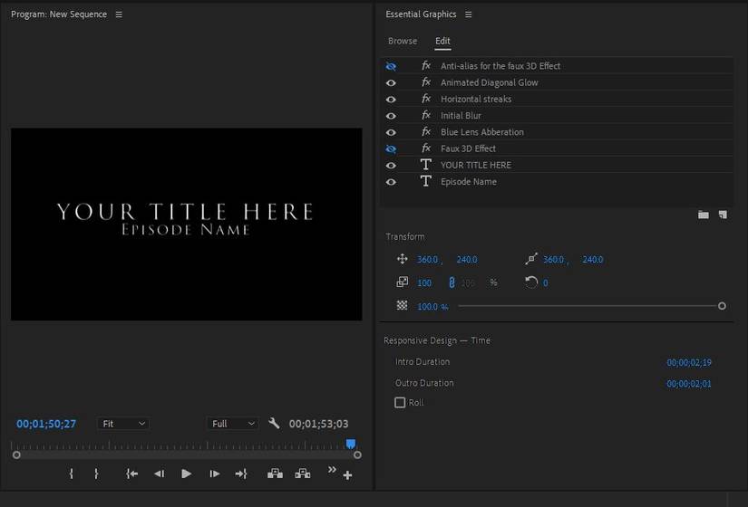Click the Mark Out button
The image size is (748, 507).
(96, 474)
